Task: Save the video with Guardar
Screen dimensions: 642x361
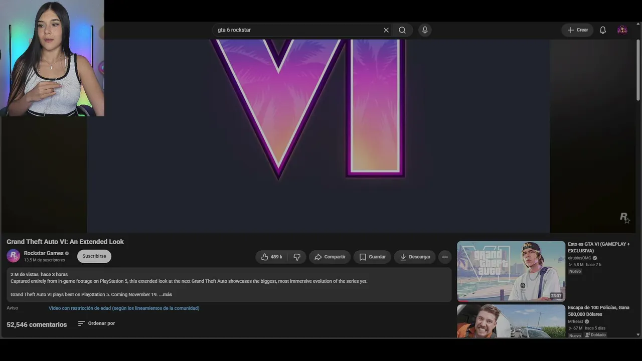Action: [373, 257]
